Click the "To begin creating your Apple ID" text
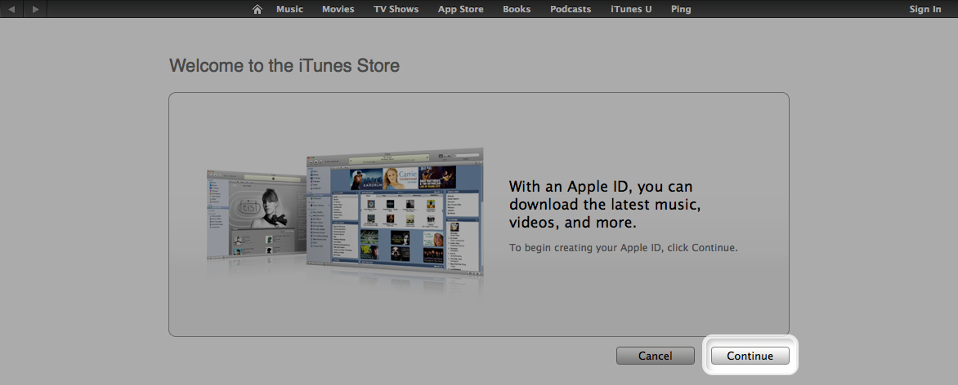Screen dimensions: 958x385 pyautogui.click(x=623, y=247)
